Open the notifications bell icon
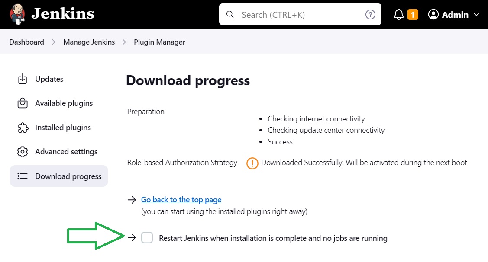488x262 pixels. coord(399,15)
